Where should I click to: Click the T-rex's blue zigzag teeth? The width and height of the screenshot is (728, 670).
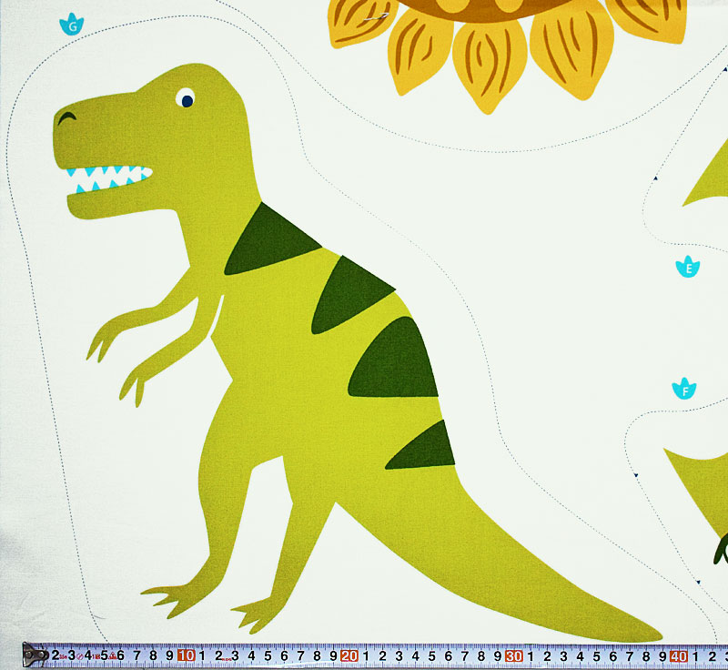(108, 178)
